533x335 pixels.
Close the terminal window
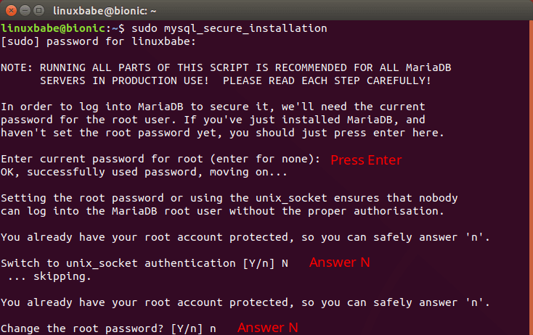(x=9, y=10)
